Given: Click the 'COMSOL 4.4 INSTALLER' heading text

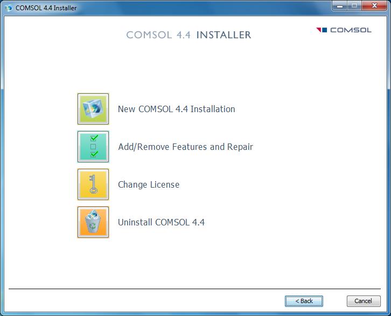Looking at the screenshot, I should coord(188,35).
